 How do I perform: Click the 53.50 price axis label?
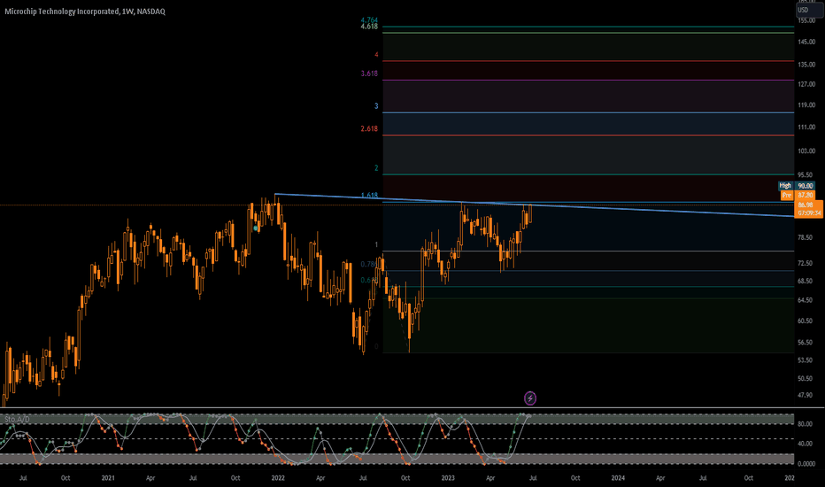coord(806,360)
